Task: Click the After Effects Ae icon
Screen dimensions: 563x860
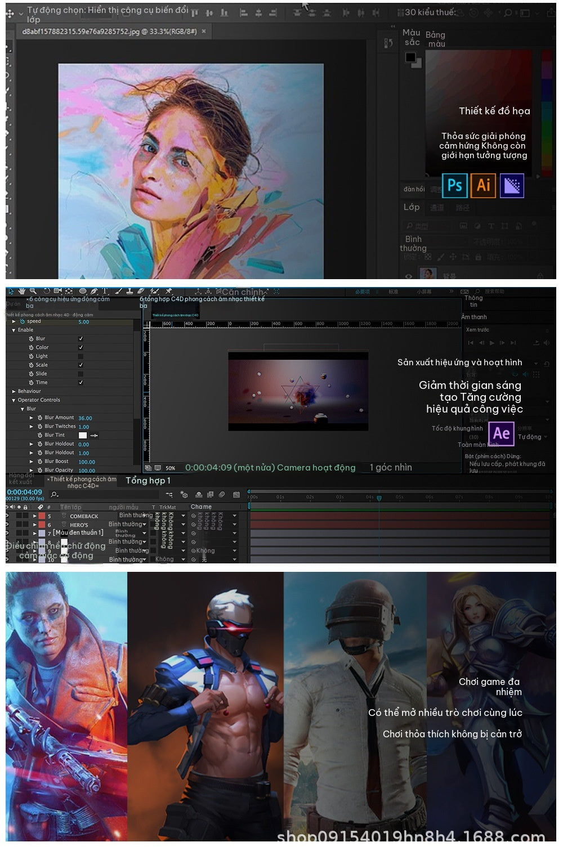Action: click(x=501, y=433)
